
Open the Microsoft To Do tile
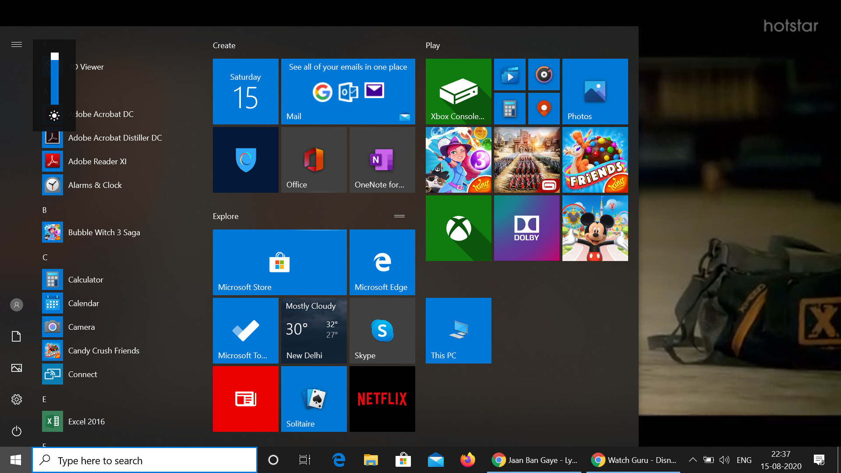point(245,331)
